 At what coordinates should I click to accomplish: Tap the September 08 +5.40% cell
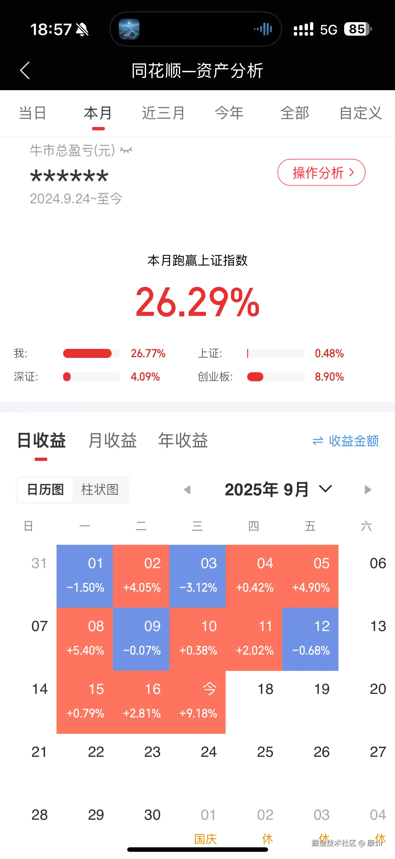(x=85, y=639)
